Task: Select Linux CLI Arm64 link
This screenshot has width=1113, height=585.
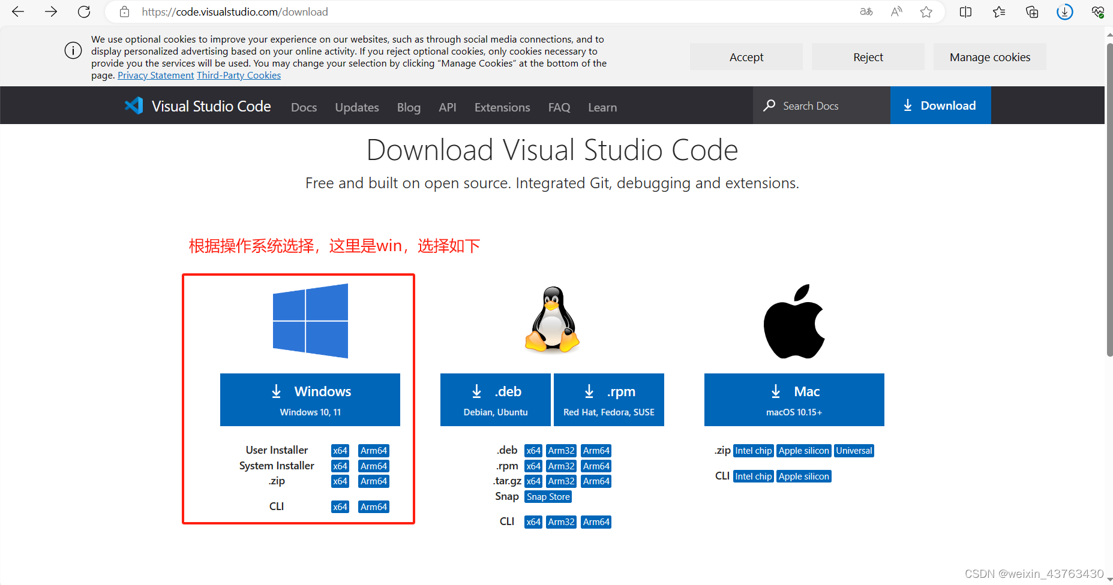Action: pos(596,522)
